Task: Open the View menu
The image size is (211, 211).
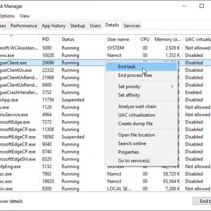Action: (25, 16)
